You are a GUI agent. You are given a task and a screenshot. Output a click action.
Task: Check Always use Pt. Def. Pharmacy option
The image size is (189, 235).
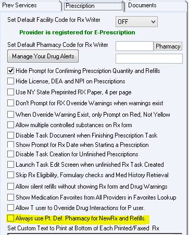[10, 218]
